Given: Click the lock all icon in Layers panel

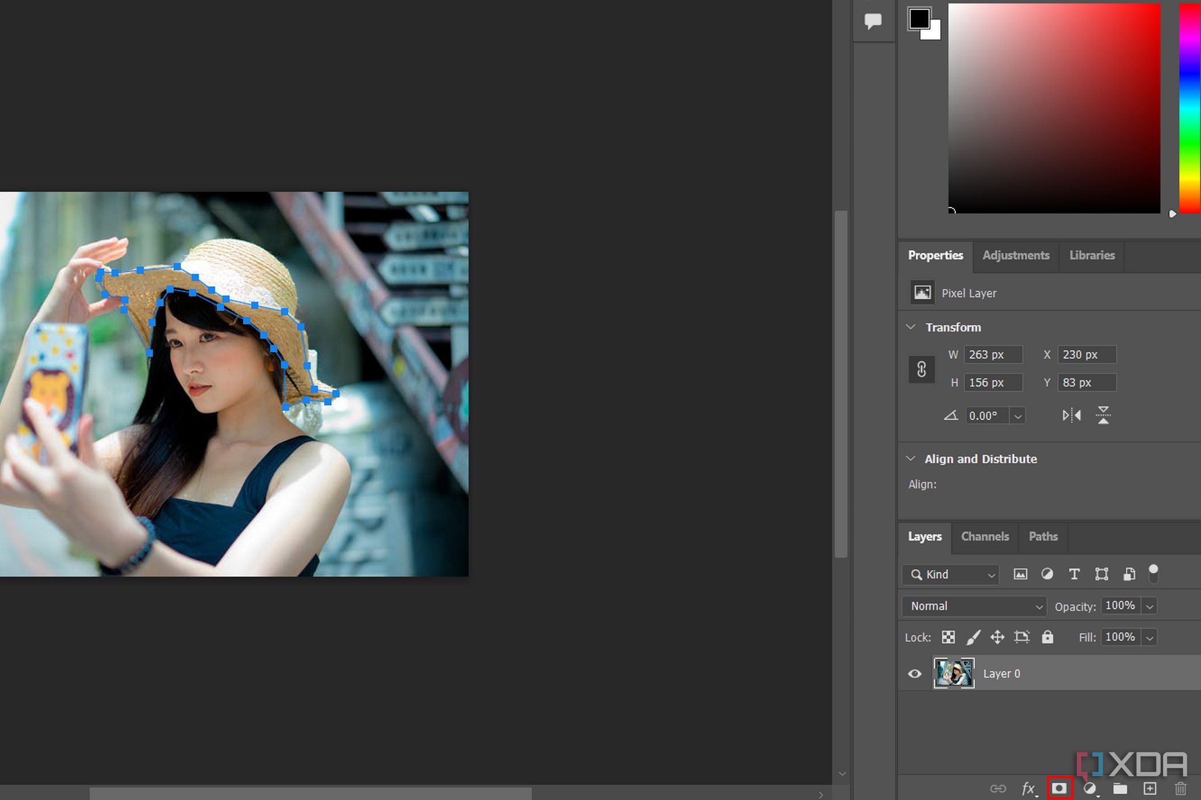Looking at the screenshot, I should pos(1047,637).
